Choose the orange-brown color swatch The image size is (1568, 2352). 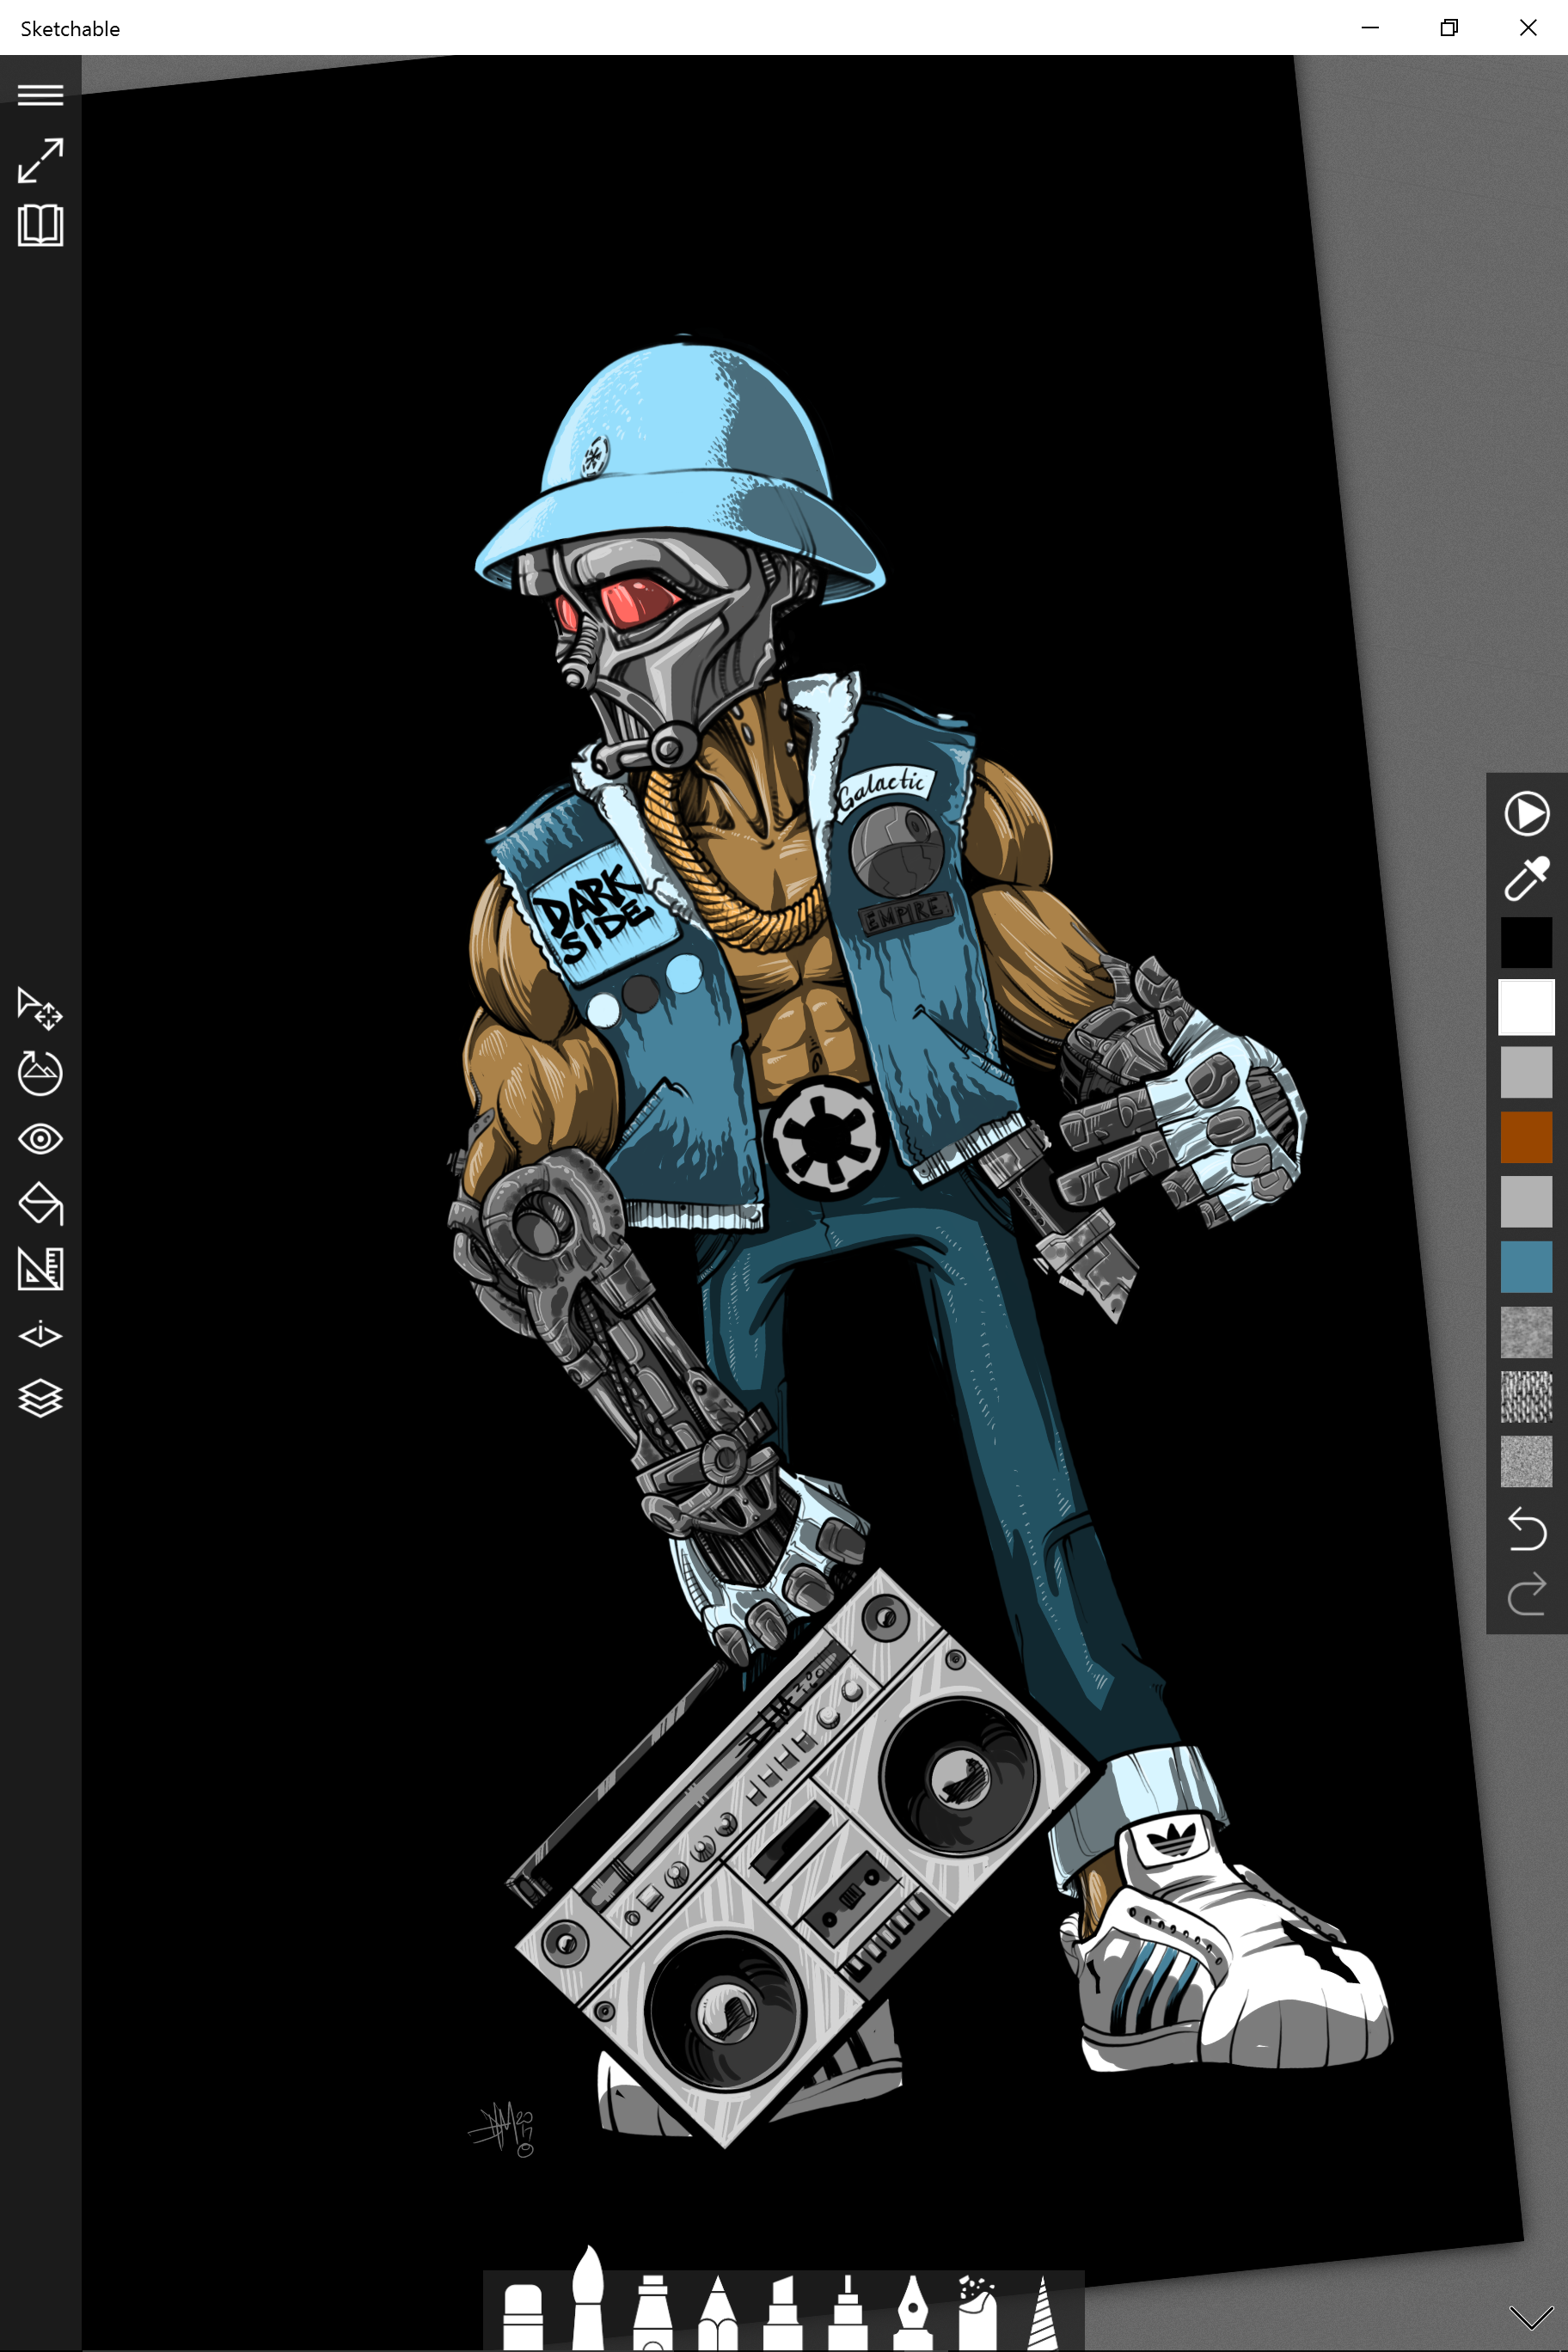[1526, 1137]
